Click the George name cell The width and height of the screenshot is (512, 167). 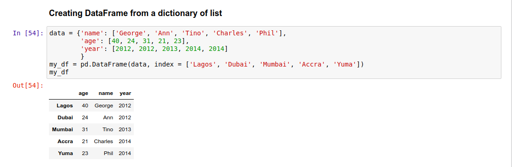click(104, 106)
